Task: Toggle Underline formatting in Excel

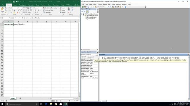Action: (x=14, y=10)
